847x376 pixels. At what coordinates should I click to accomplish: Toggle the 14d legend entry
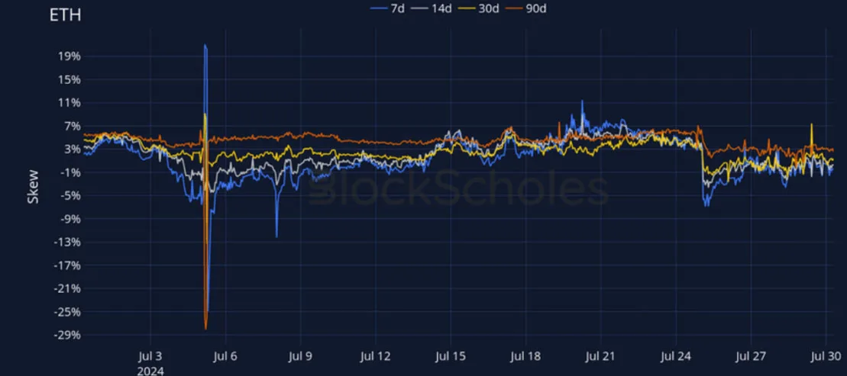coord(433,8)
